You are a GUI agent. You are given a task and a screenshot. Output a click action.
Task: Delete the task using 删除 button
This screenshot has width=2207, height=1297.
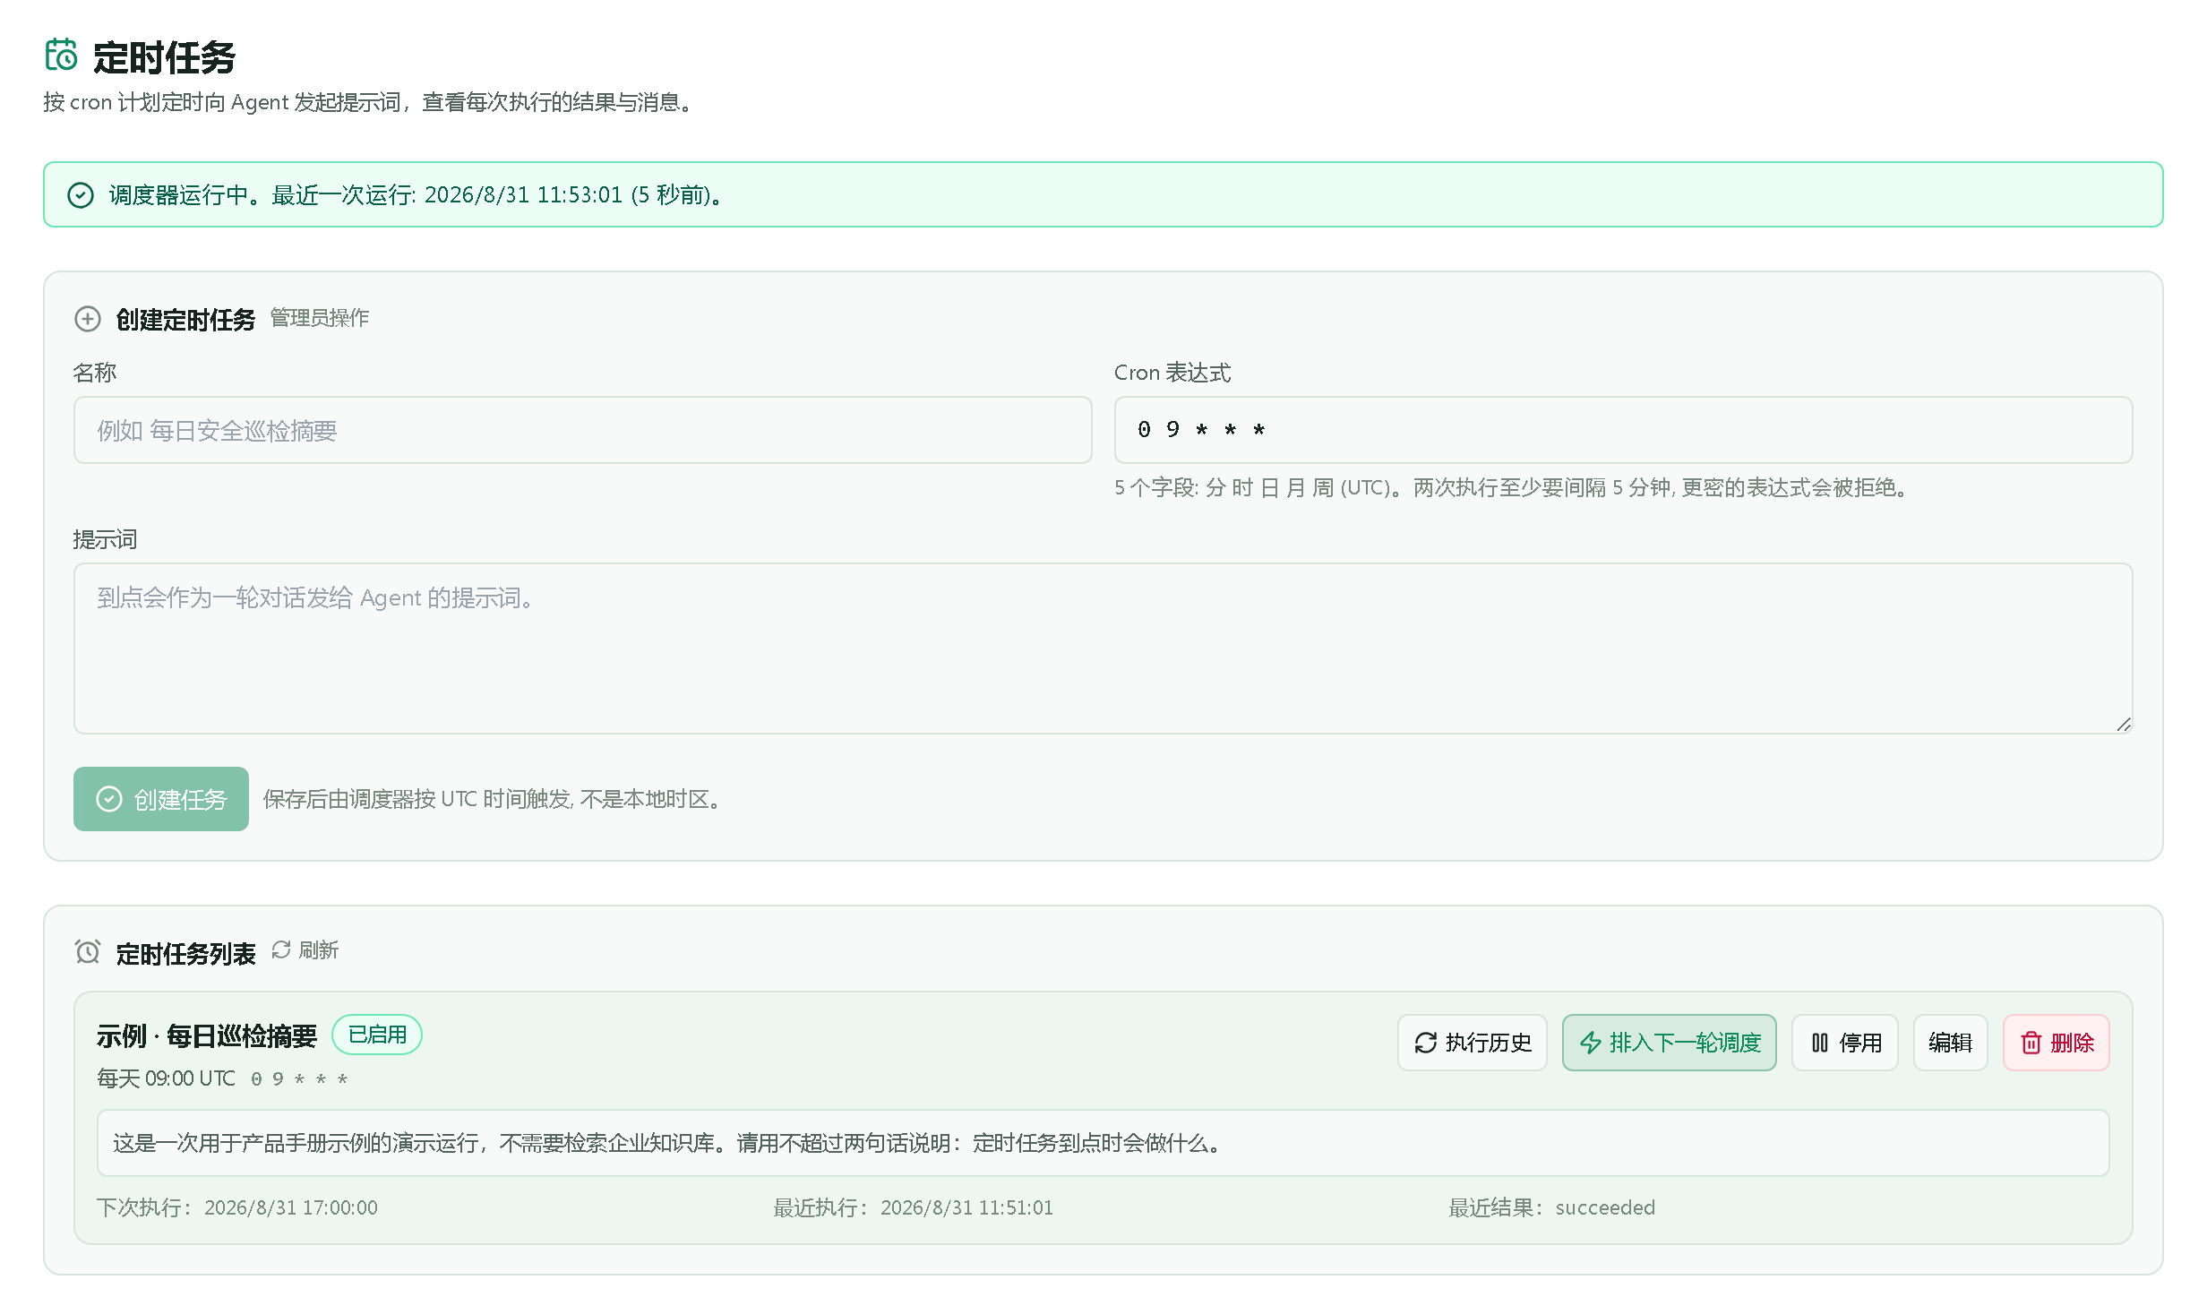coord(2057,1043)
